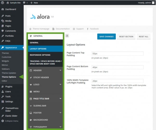Click Reset All button
This screenshot has height=130, width=156.
144,37
